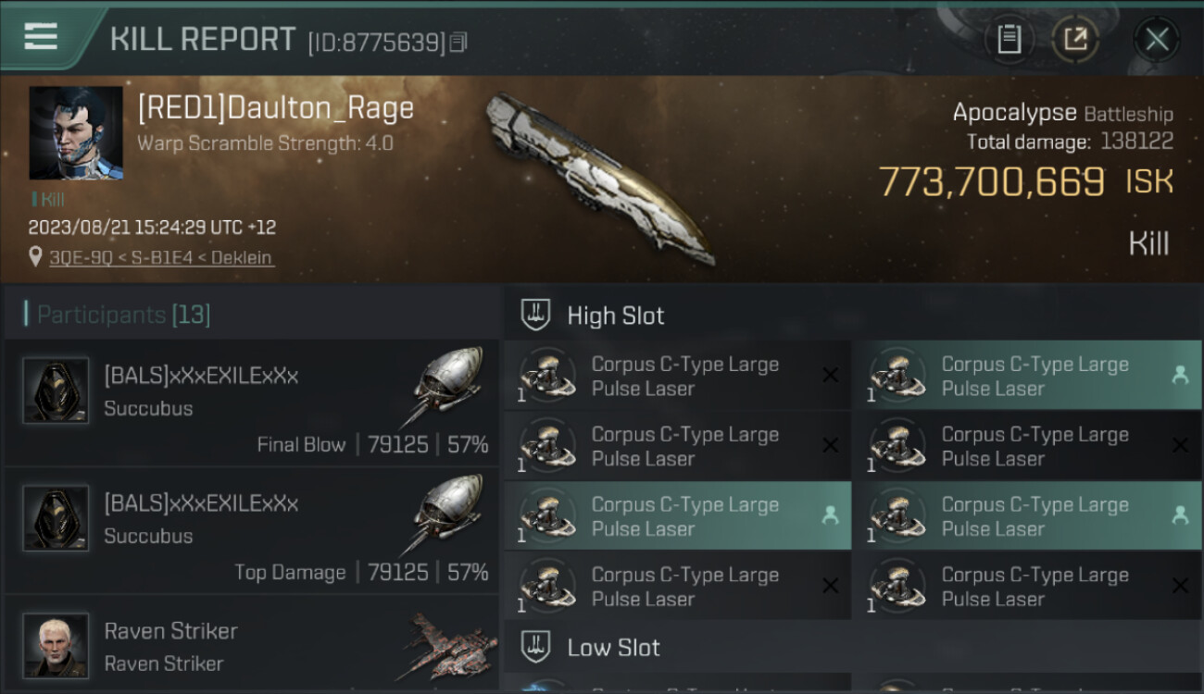Expand the Low Slot section
The width and height of the screenshot is (1204, 694).
613,647
